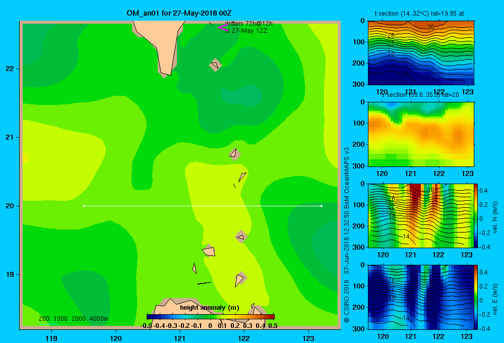The height and width of the screenshot is (343, 504).
Task: Click longitude label 123 on main map axis
Action: (x=308, y=338)
